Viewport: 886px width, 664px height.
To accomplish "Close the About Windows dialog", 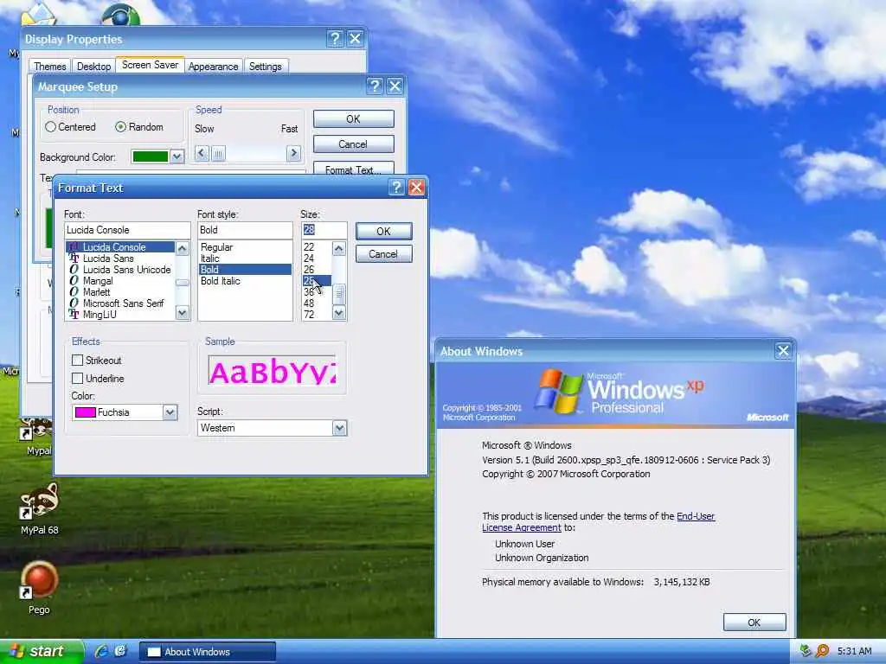I will click(x=783, y=351).
